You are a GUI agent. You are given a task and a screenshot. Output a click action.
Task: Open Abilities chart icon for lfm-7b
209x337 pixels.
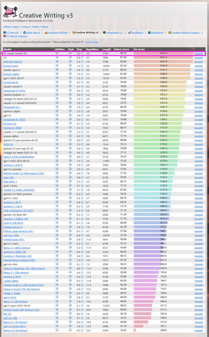[x=57, y=314]
